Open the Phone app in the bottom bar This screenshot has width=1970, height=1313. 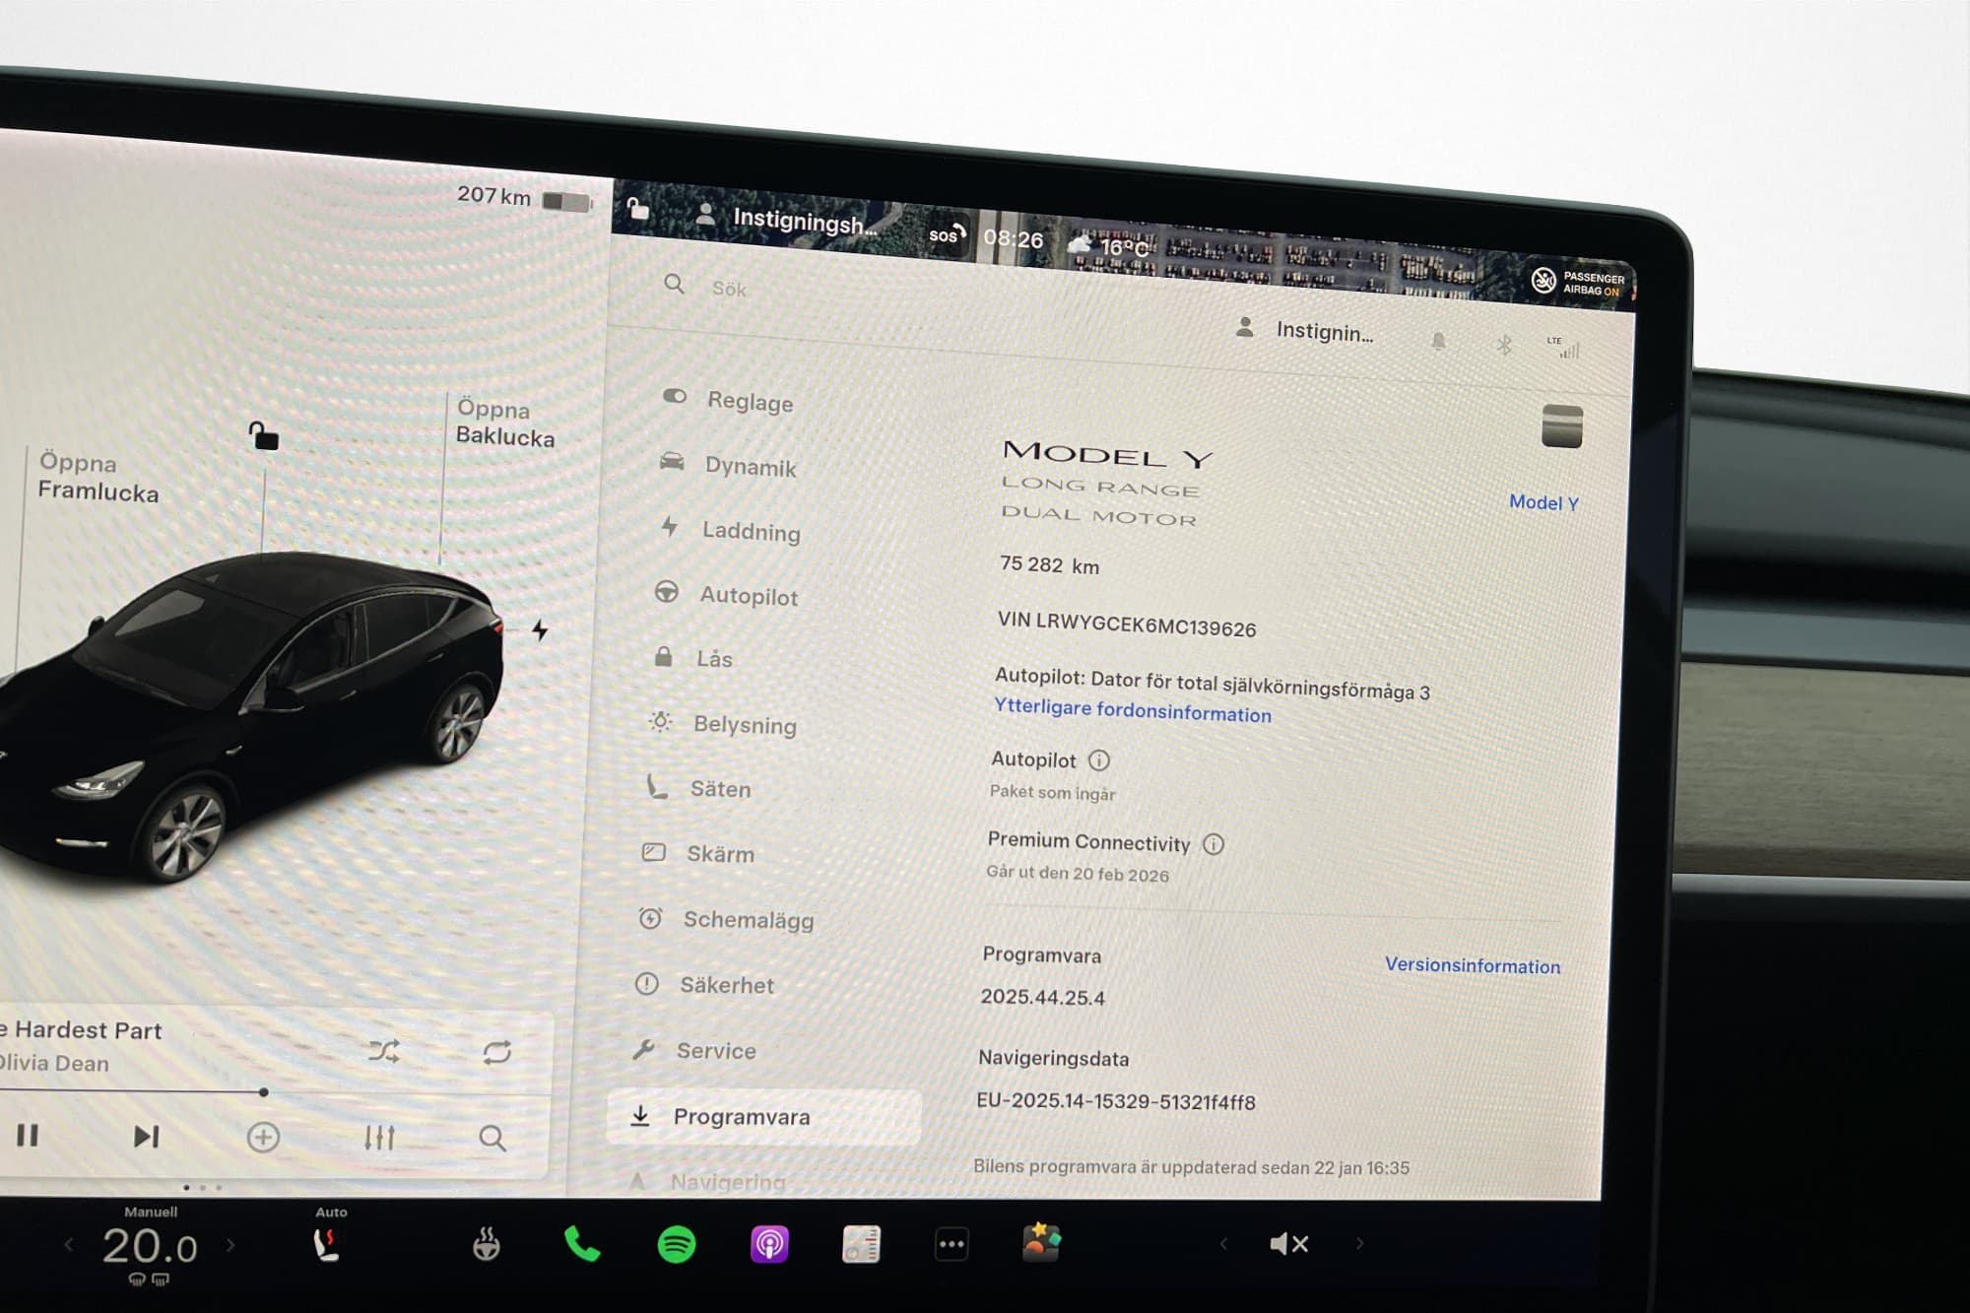582,1245
